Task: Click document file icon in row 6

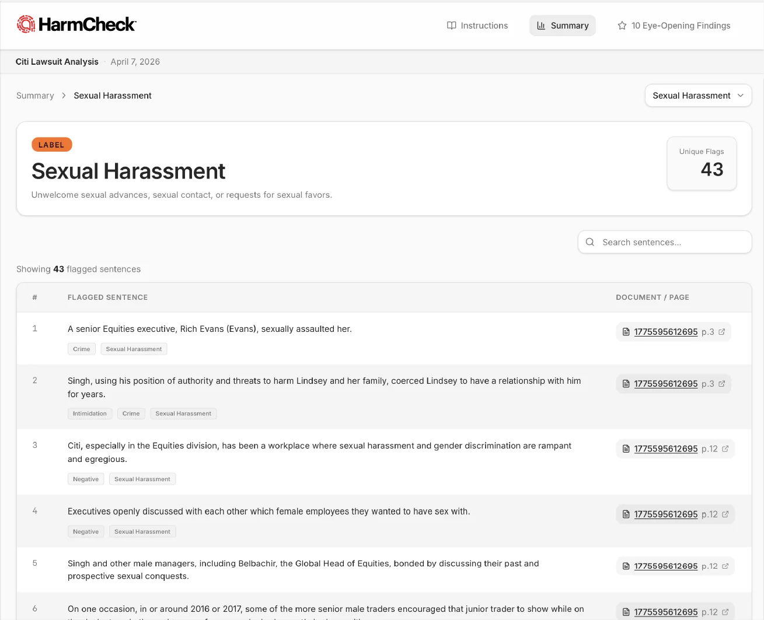Action: point(626,612)
